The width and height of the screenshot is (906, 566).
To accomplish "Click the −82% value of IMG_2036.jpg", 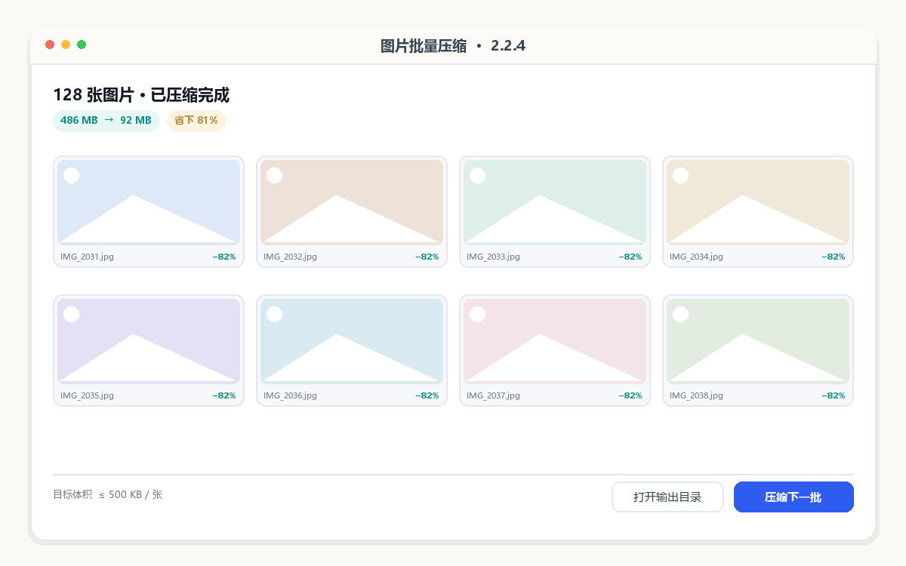I will pyautogui.click(x=427, y=395).
